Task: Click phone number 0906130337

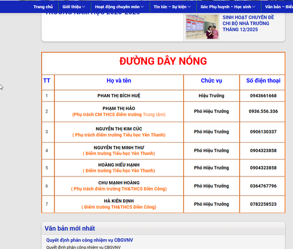Action: [x=263, y=132]
